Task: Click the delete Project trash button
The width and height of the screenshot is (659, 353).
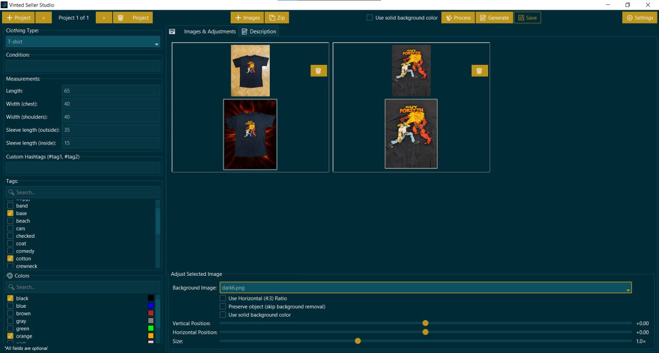Action: coord(133,17)
